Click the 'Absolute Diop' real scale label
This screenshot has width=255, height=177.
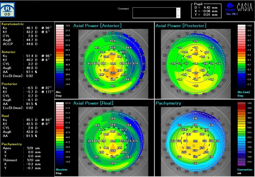point(61,171)
